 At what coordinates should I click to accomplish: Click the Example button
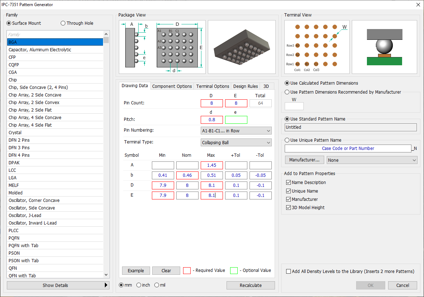tap(136, 271)
